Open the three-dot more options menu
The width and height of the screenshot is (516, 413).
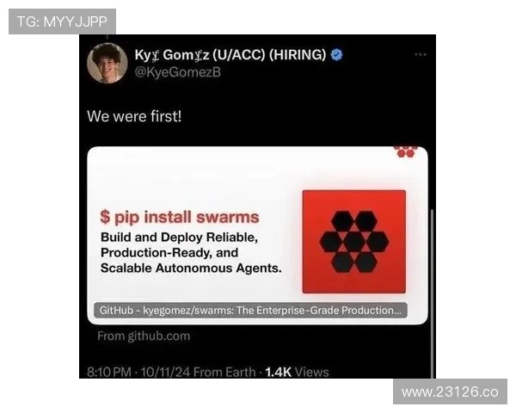tap(421, 54)
